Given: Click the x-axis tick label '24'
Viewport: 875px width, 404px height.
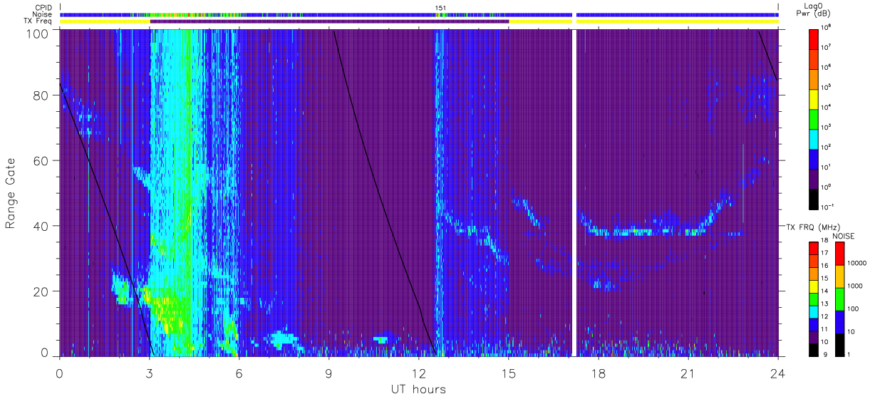Looking at the screenshot, I should click(x=777, y=373).
